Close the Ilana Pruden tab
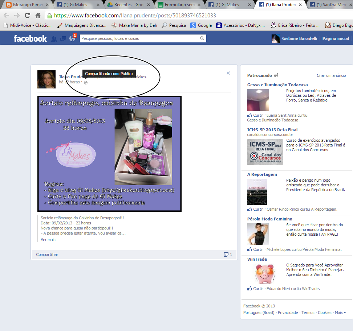 point(300,4)
